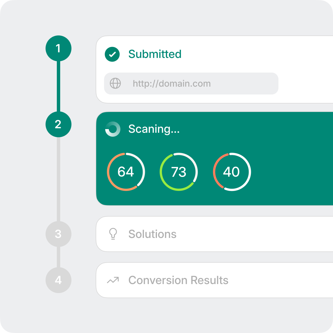
Task: Click the Scaning... status label
Action: pos(154,129)
